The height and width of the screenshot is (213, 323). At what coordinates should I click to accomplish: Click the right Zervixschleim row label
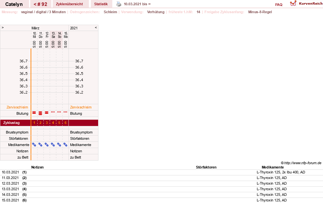[81, 107]
